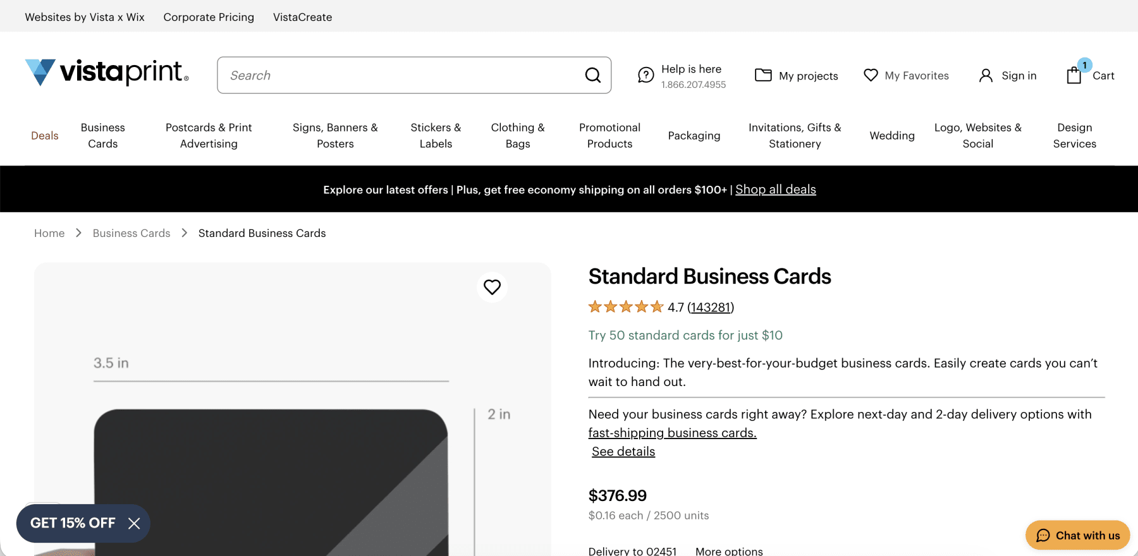Click Shop all deals link

[776, 190]
